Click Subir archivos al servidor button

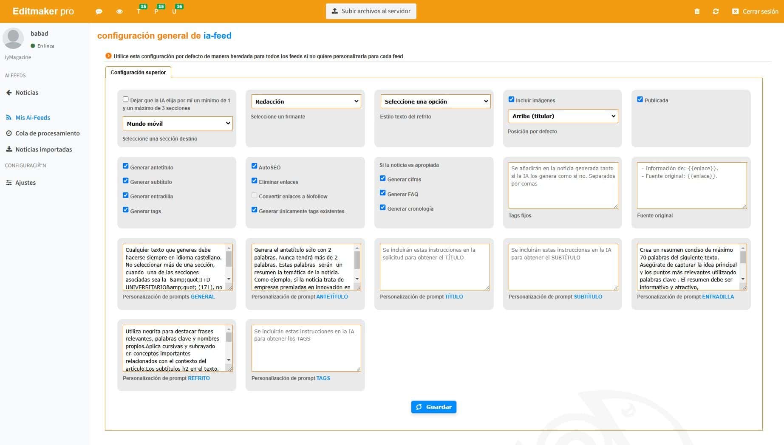tap(371, 11)
